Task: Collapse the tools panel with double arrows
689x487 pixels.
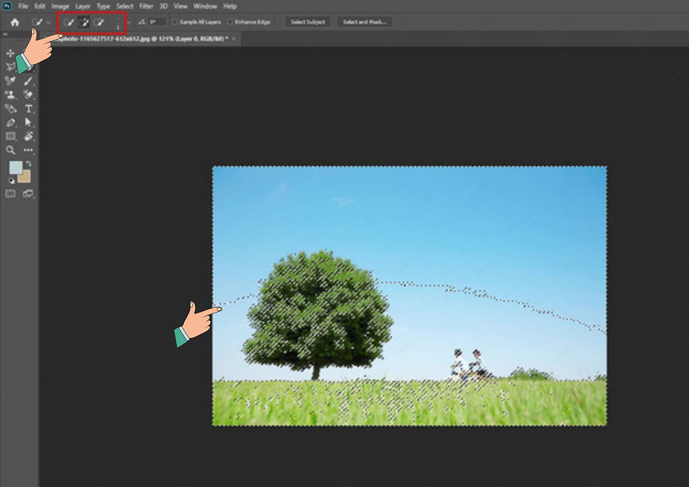Action: pyautogui.click(x=5, y=34)
